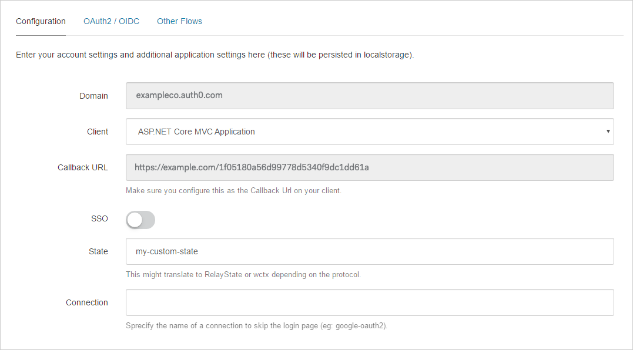The width and height of the screenshot is (633, 350).
Task: Click the empty Connection input field
Action: pos(370,302)
